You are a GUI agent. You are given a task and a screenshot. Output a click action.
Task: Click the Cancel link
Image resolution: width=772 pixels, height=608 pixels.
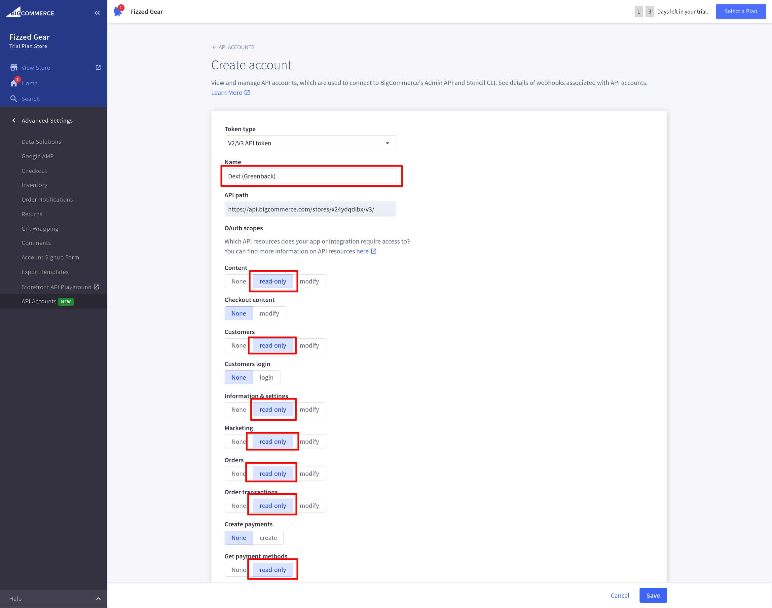(620, 595)
